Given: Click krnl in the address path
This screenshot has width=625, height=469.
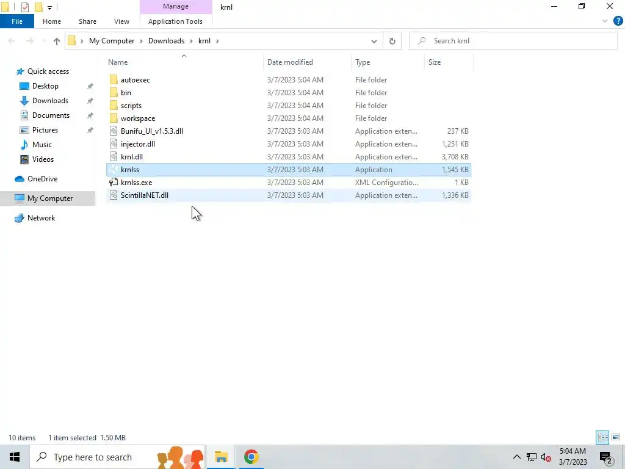Looking at the screenshot, I should coord(204,41).
